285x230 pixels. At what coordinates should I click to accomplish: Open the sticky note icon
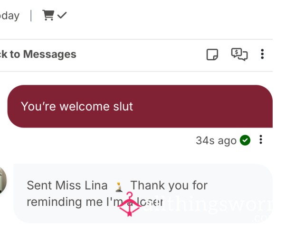coord(212,54)
